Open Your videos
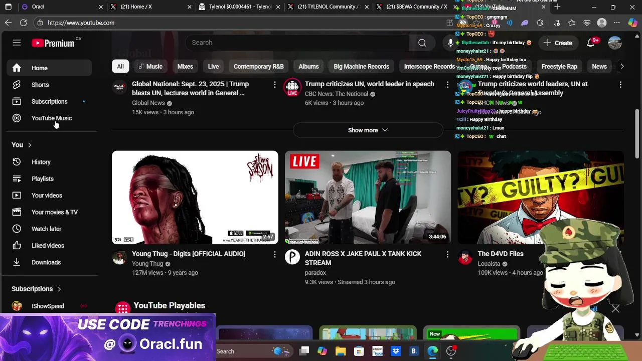The image size is (642, 361). 49,196
